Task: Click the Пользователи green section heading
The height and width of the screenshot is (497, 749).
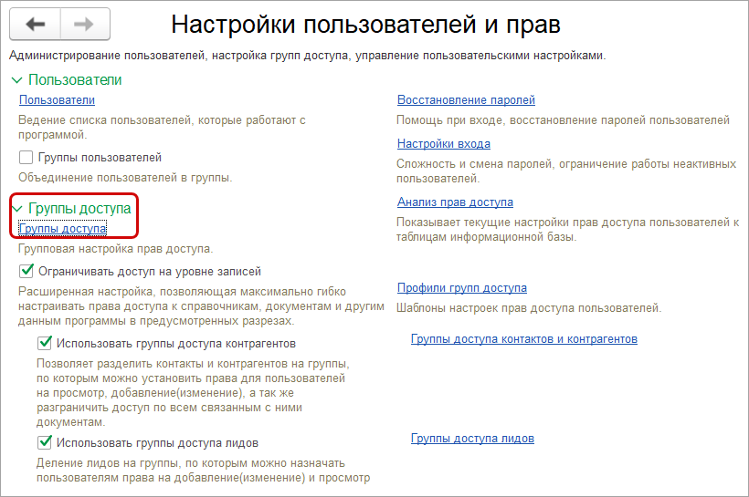Action: (75, 80)
